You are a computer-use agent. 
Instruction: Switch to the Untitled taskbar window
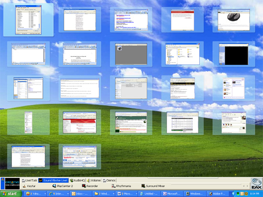tap(150, 194)
